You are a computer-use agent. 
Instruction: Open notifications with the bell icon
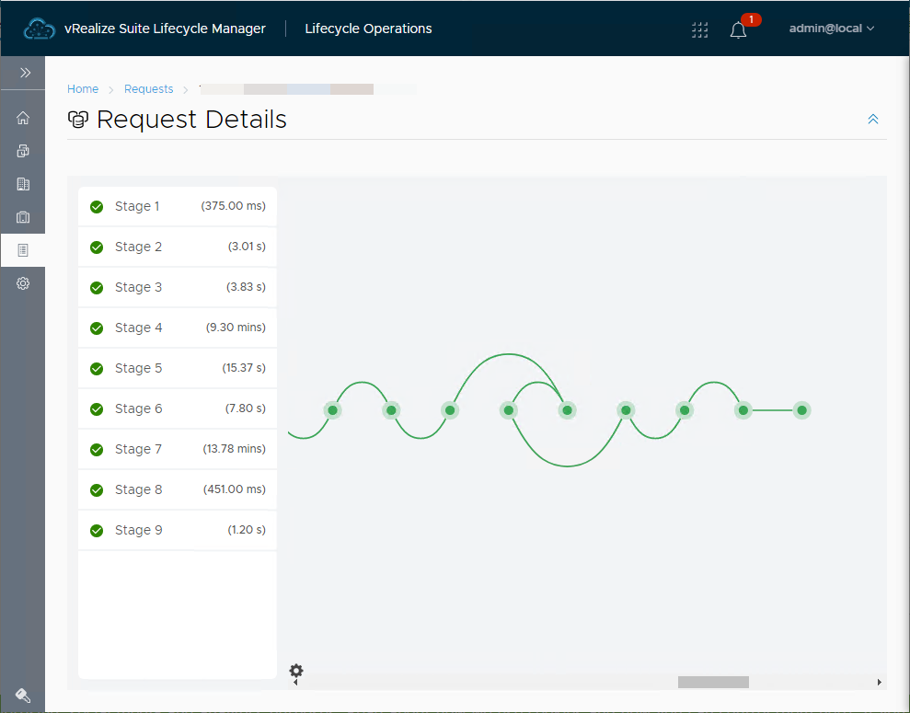pos(737,30)
